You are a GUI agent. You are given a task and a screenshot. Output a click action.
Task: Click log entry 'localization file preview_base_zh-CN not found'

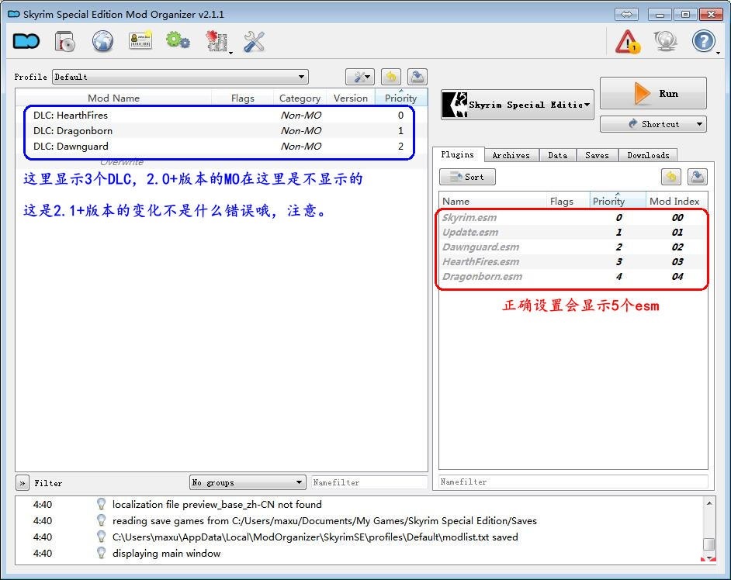tap(217, 504)
